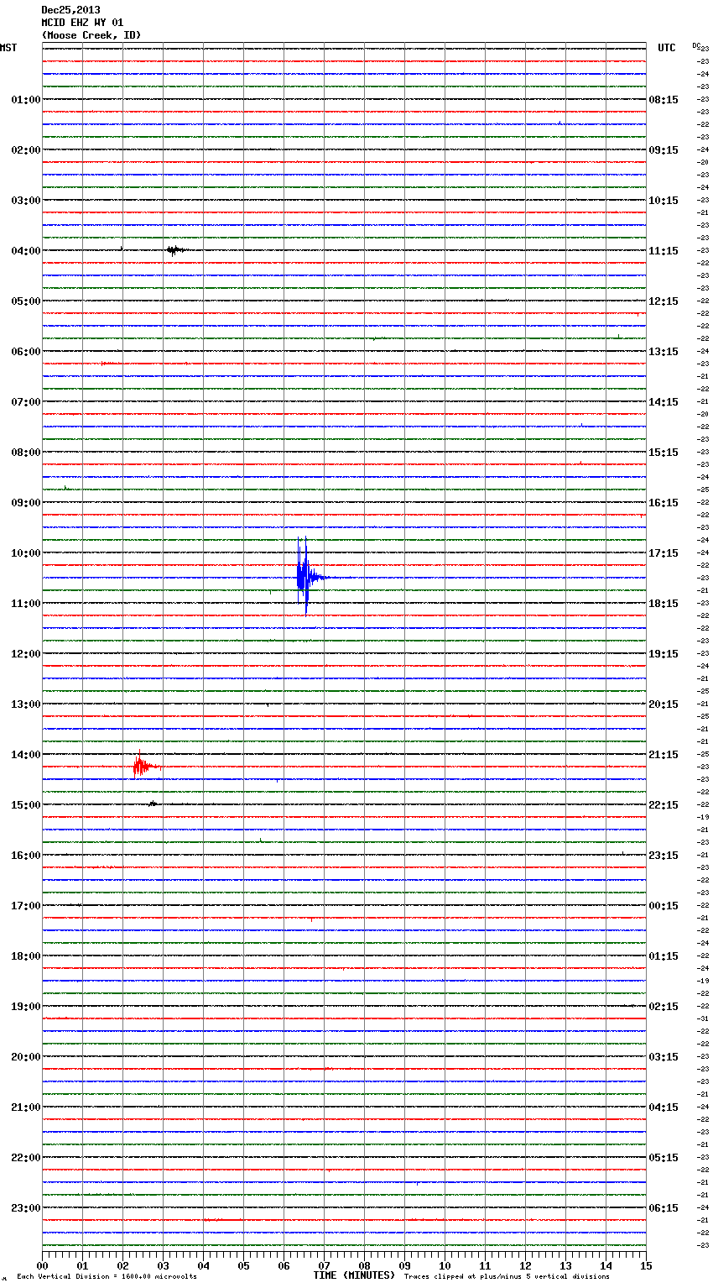
Task: Select the 22:00 MST time label
Action: [x=25, y=1158]
